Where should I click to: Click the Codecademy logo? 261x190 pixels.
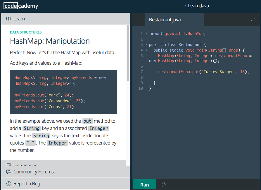pos(20,6)
